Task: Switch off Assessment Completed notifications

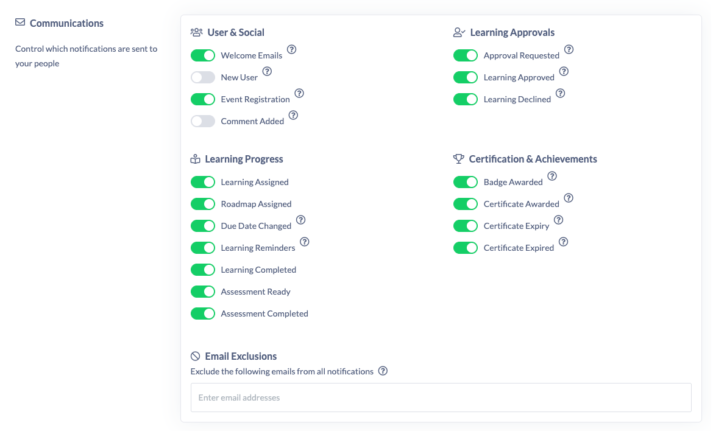Action: pyautogui.click(x=203, y=314)
